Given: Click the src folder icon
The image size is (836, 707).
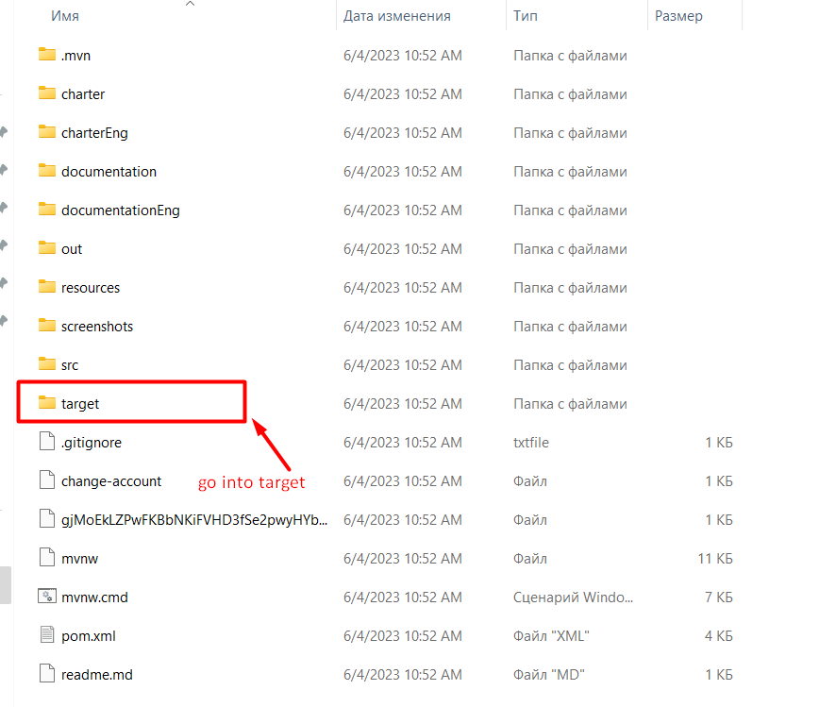Looking at the screenshot, I should 47,364.
